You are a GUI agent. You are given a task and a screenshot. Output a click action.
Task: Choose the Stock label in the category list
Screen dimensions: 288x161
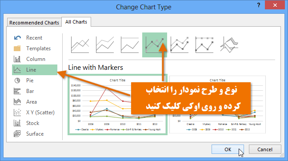point(33,123)
